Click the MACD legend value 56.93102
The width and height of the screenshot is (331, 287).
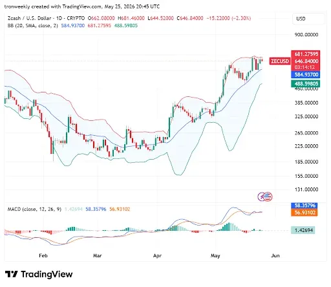(120, 209)
